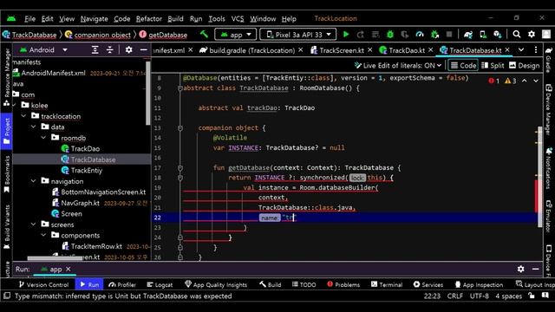This screenshot has width=555, height=312.
Task: Click the Attach Debugger to Android Process icon
Action: click(x=434, y=35)
